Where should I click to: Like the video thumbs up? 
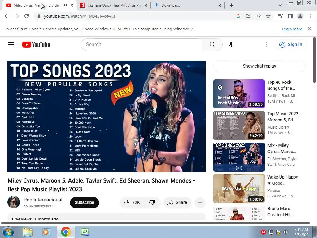coord(132,203)
